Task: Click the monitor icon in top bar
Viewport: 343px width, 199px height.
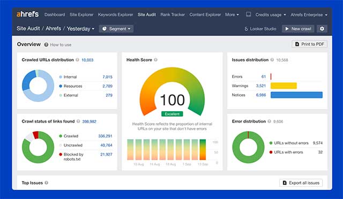Action: click(248, 14)
